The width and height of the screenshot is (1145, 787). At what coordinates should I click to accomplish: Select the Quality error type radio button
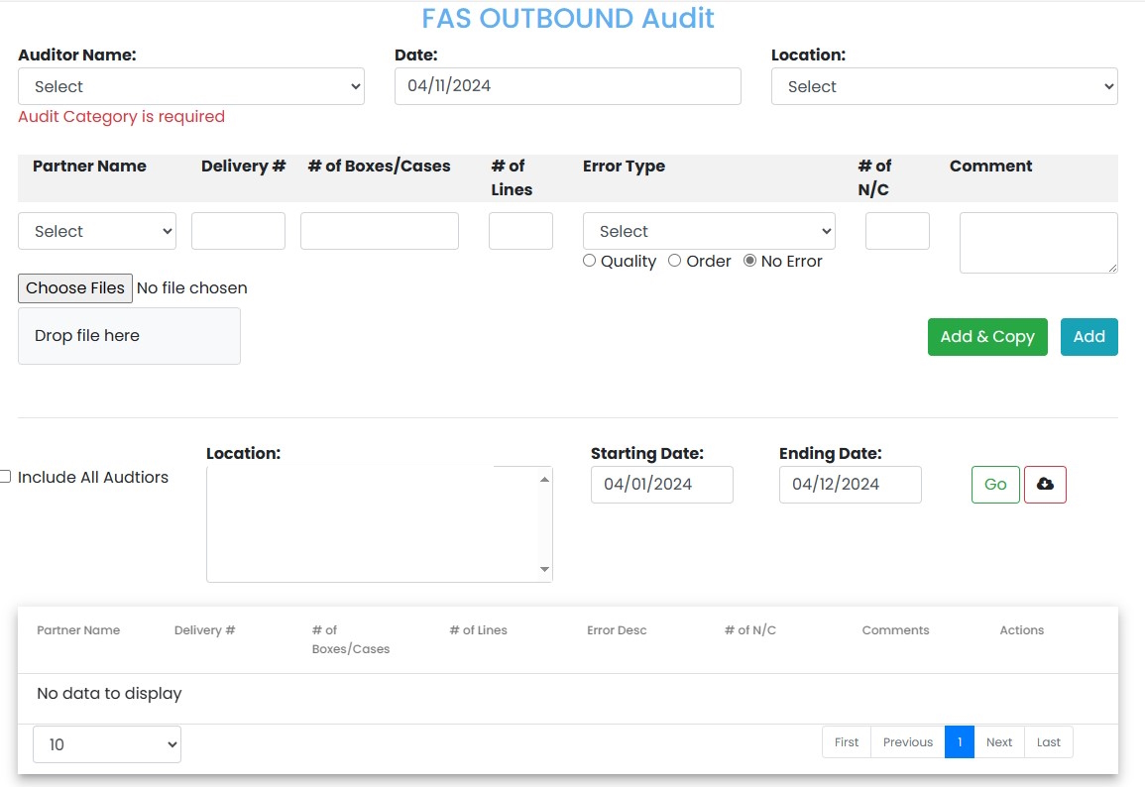pos(589,261)
